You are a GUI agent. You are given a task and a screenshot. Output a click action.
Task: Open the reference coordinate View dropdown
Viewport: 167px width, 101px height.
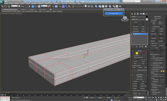tap(44, 6)
